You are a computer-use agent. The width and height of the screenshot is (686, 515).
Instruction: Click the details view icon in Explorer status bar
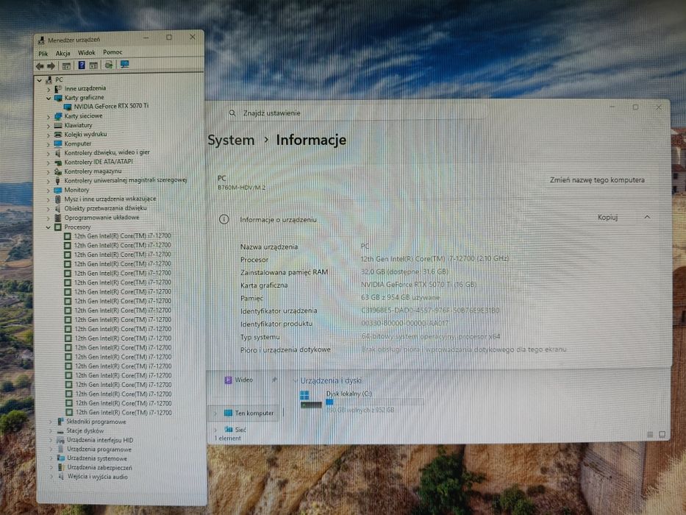click(650, 434)
